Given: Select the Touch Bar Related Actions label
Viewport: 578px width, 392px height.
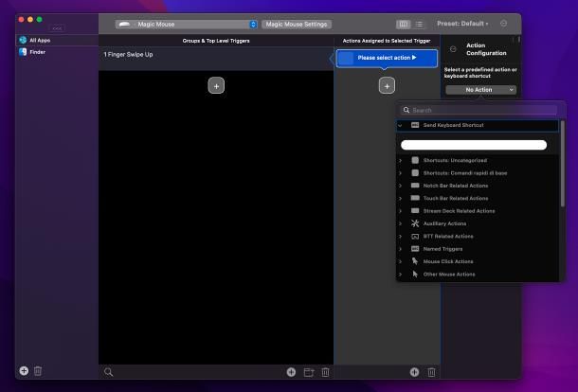Looking at the screenshot, I should 456,198.
